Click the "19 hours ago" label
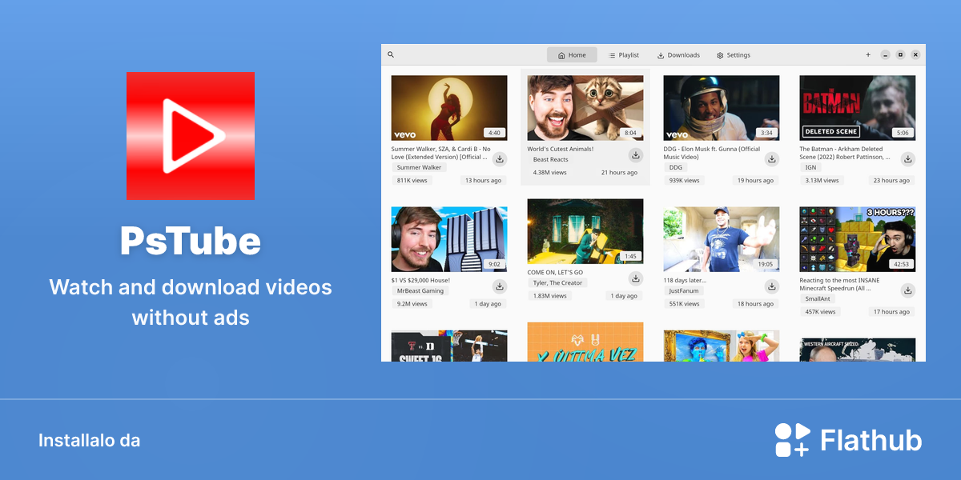 click(x=755, y=181)
